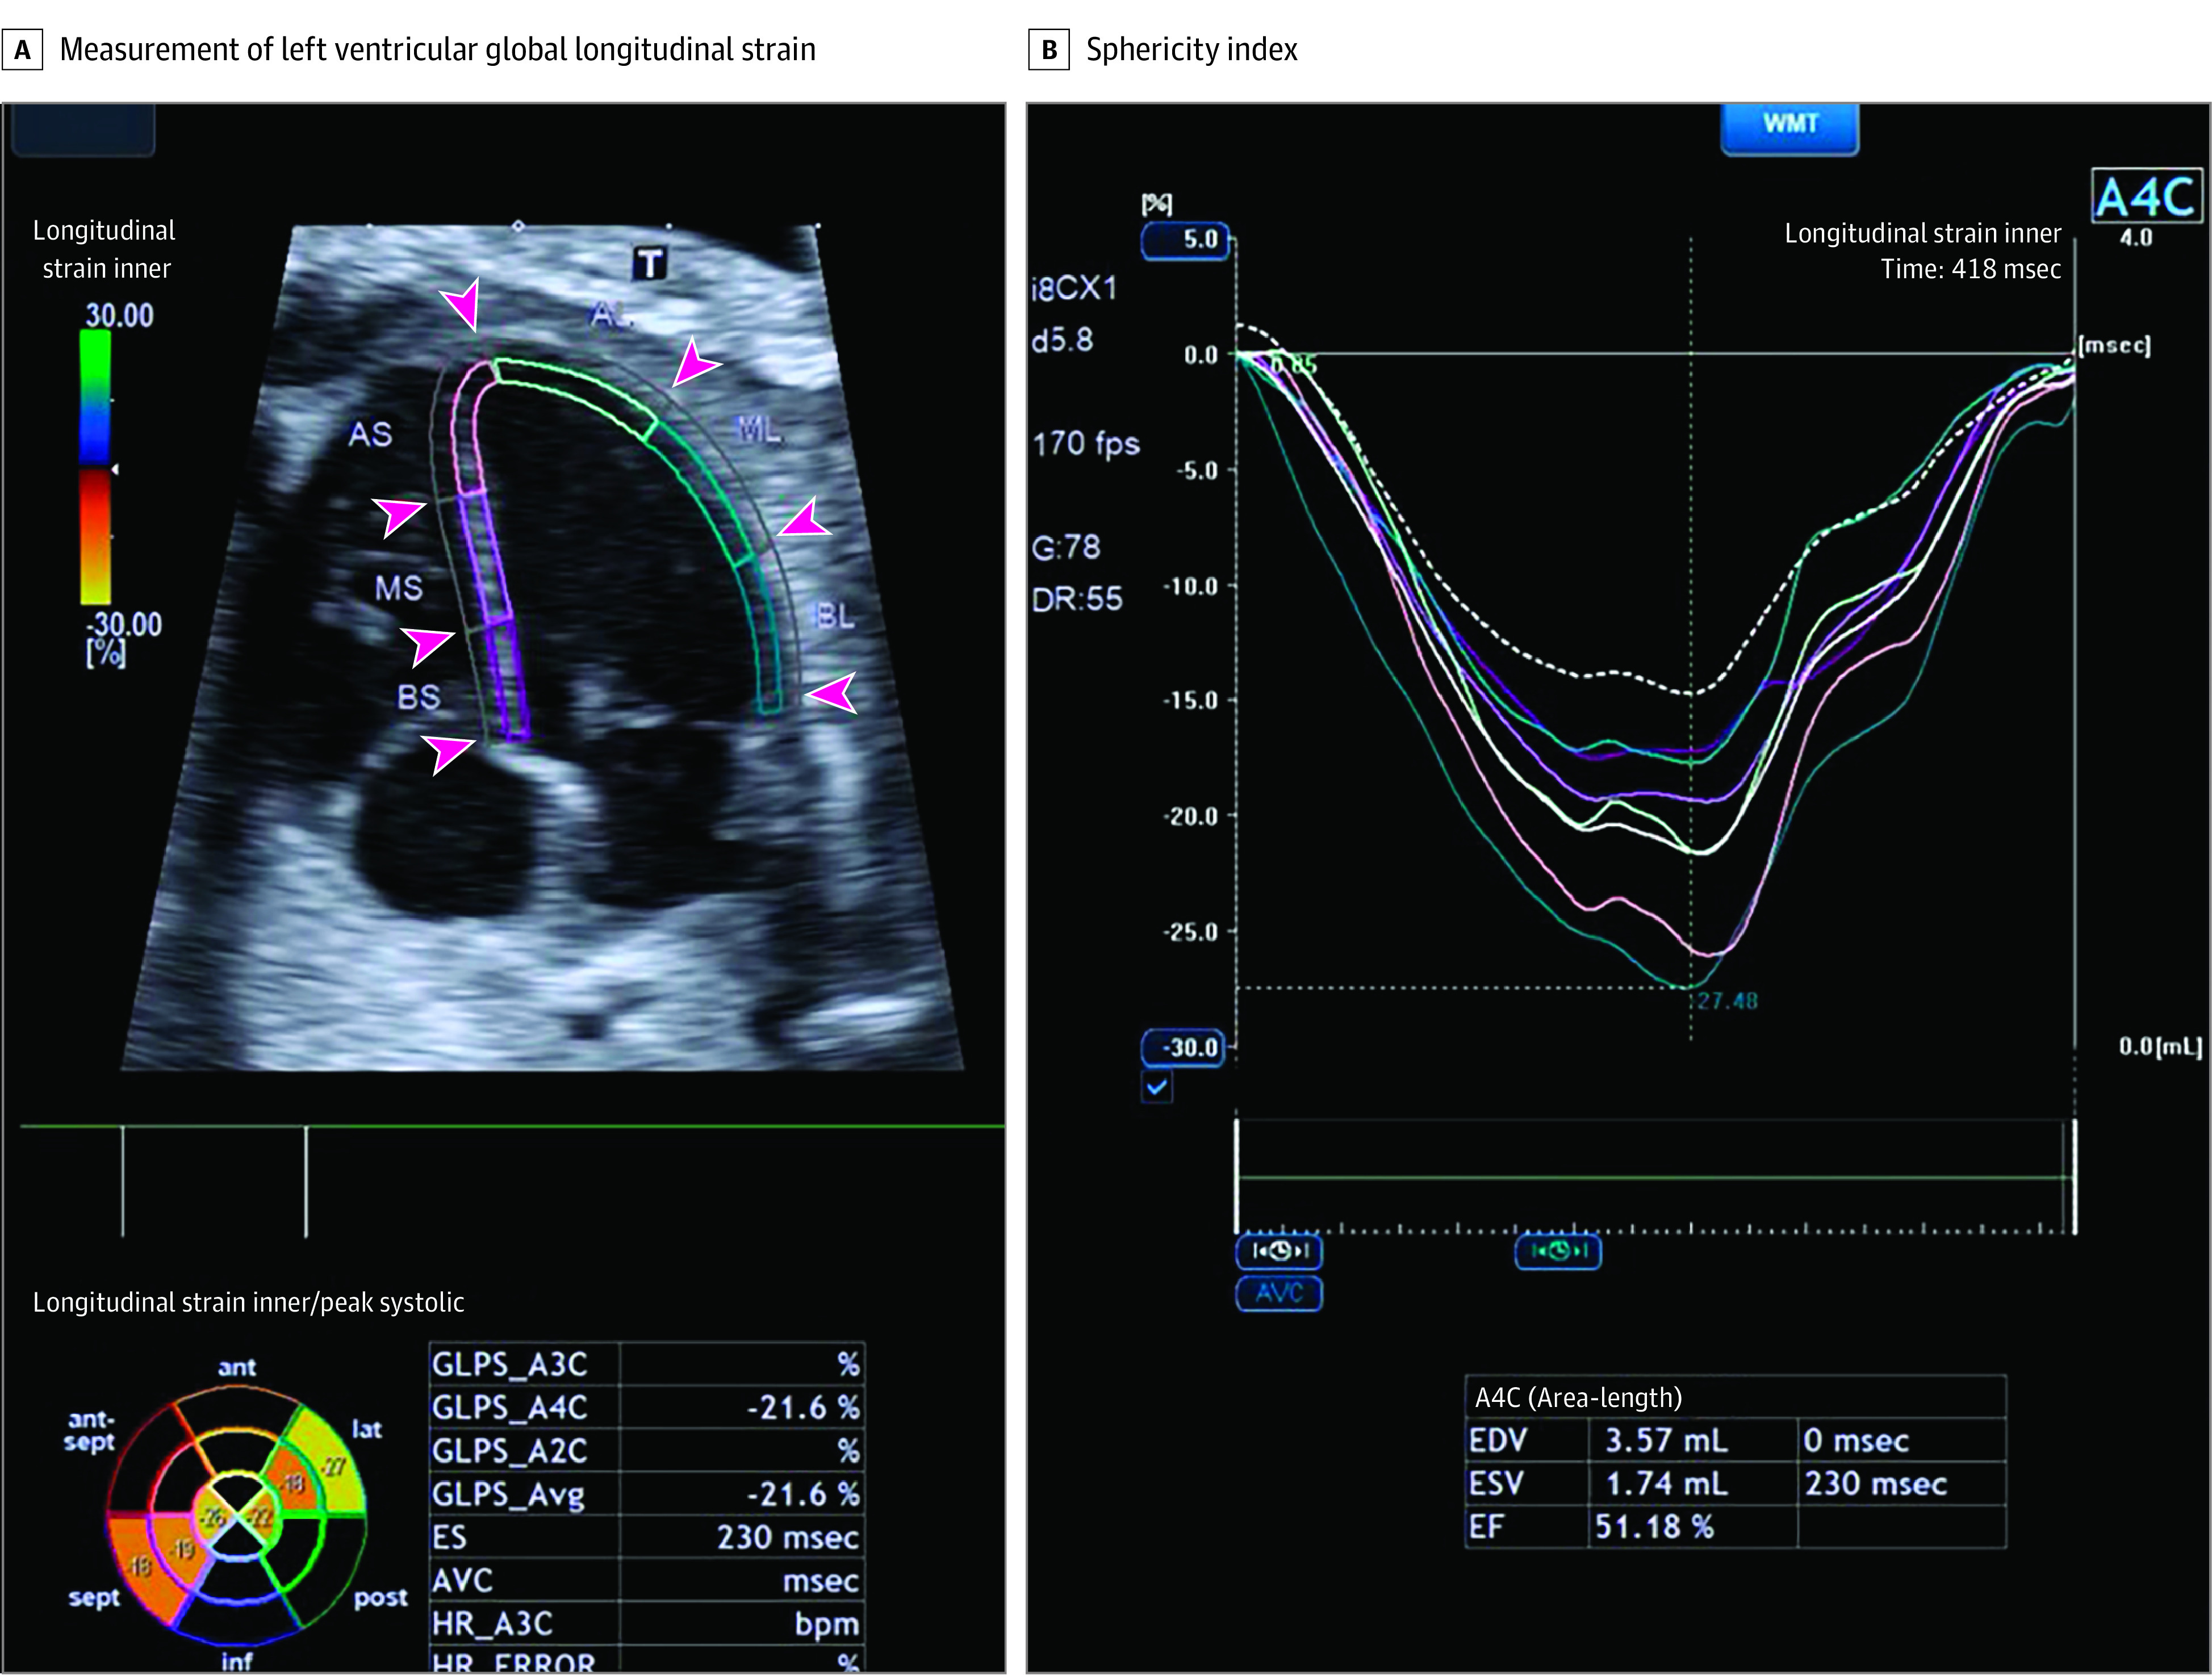Select the GLPS_Avg value -21.6 %
The width and height of the screenshot is (2212, 1675).
[804, 1494]
